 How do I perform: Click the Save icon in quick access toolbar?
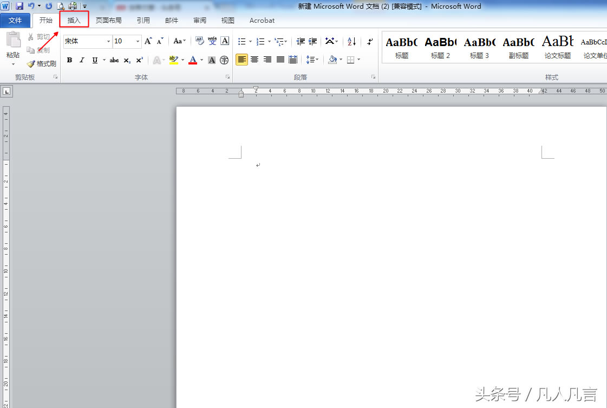tap(19, 6)
